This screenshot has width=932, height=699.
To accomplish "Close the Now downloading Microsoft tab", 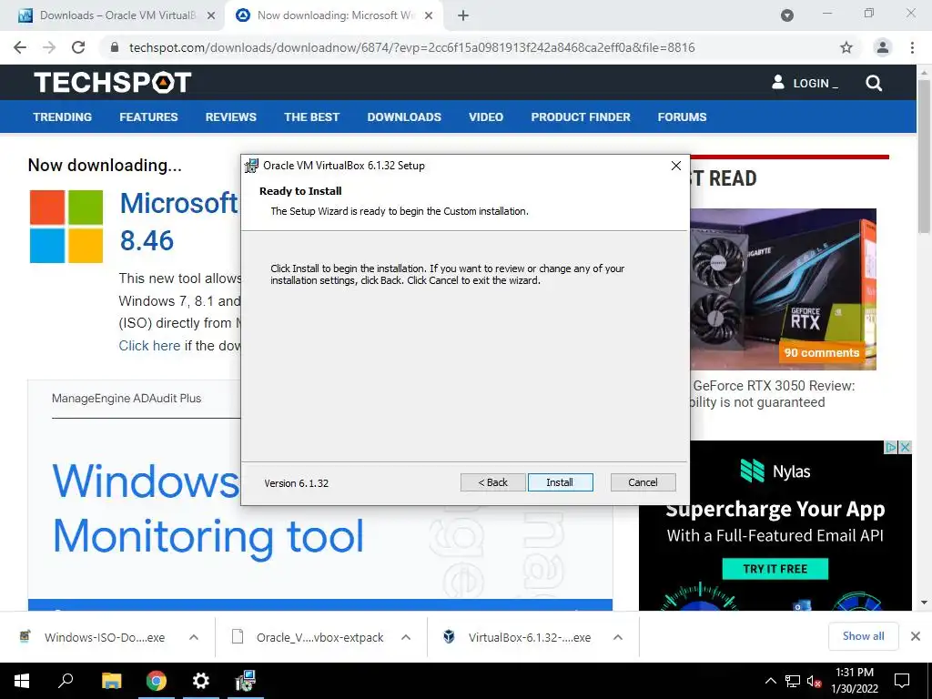I will [429, 16].
